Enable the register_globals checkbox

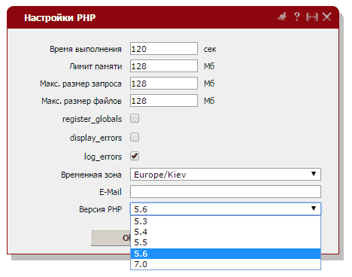135,118
